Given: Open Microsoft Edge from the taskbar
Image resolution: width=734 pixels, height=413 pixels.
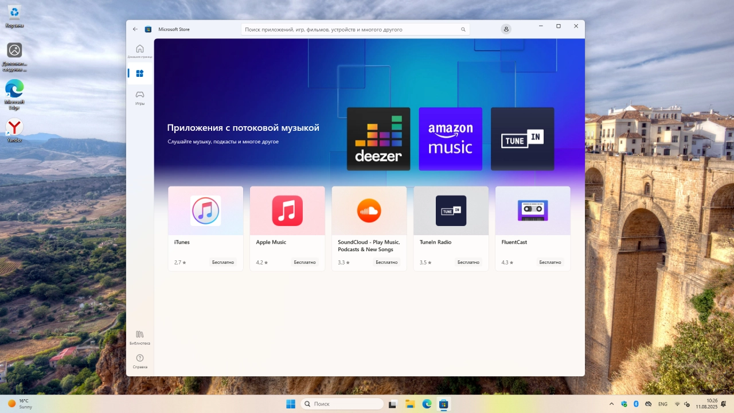Looking at the screenshot, I should (x=427, y=404).
